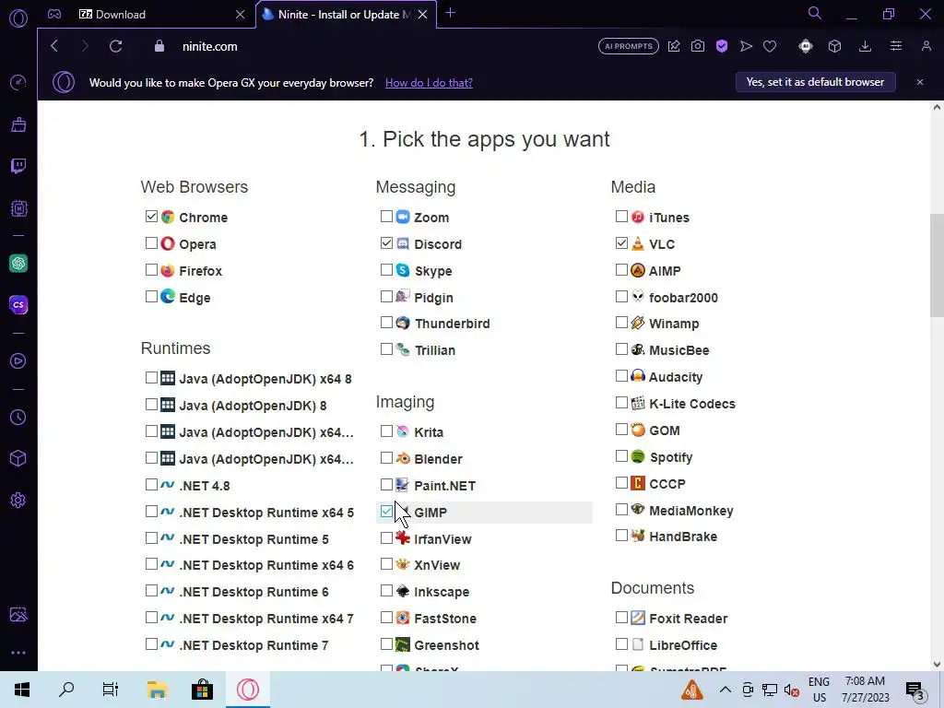Click the IrfanView label
Image resolution: width=944 pixels, height=708 pixels.
(x=442, y=538)
